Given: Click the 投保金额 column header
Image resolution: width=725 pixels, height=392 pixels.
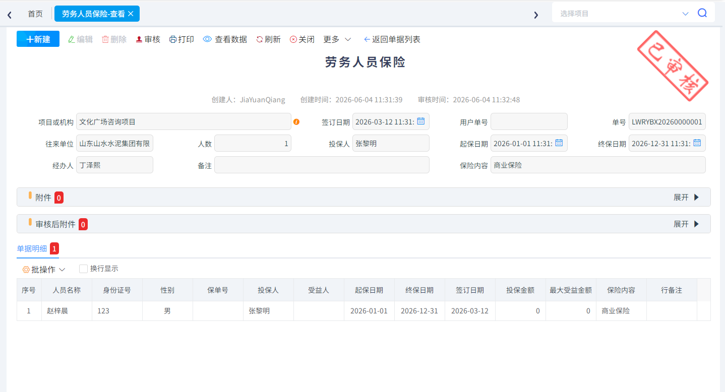Looking at the screenshot, I should 520,290.
